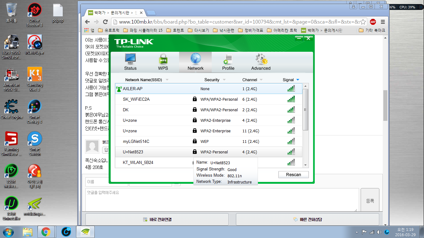Viewport: 424px width, 238px height.
Task: Click the AdBlock Plus extension icon
Action: 373,22
